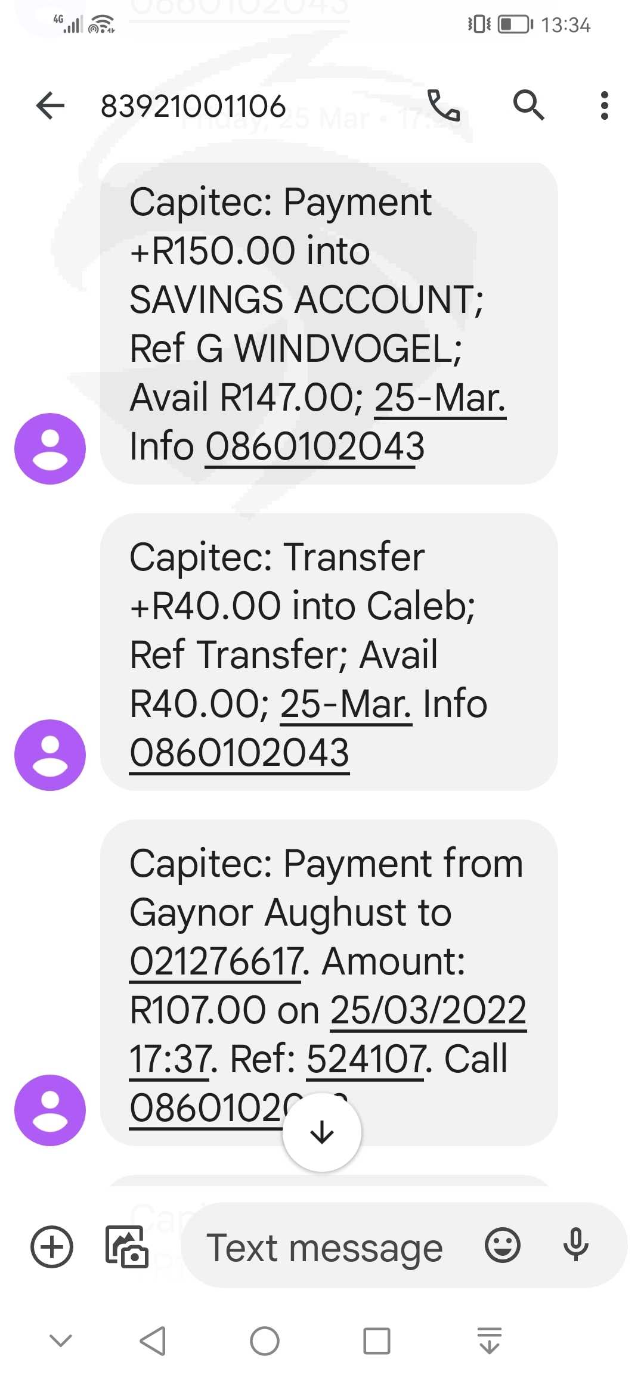
Task: Hide navigation bar with chevron down
Action: click(x=61, y=1342)
